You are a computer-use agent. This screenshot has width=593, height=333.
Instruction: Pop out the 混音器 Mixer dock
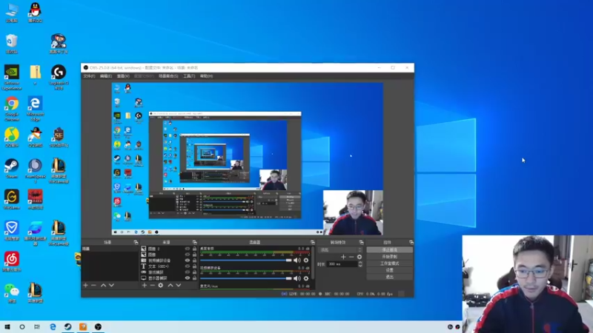tap(312, 243)
